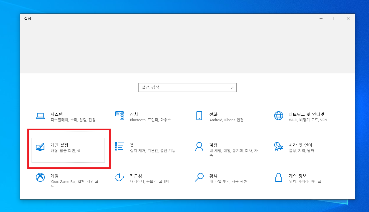This screenshot has height=212, width=369.
Task: Open the 검색 category label
Action: pos(213,176)
